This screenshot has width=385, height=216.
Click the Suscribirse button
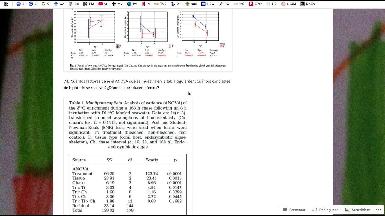(357, 210)
